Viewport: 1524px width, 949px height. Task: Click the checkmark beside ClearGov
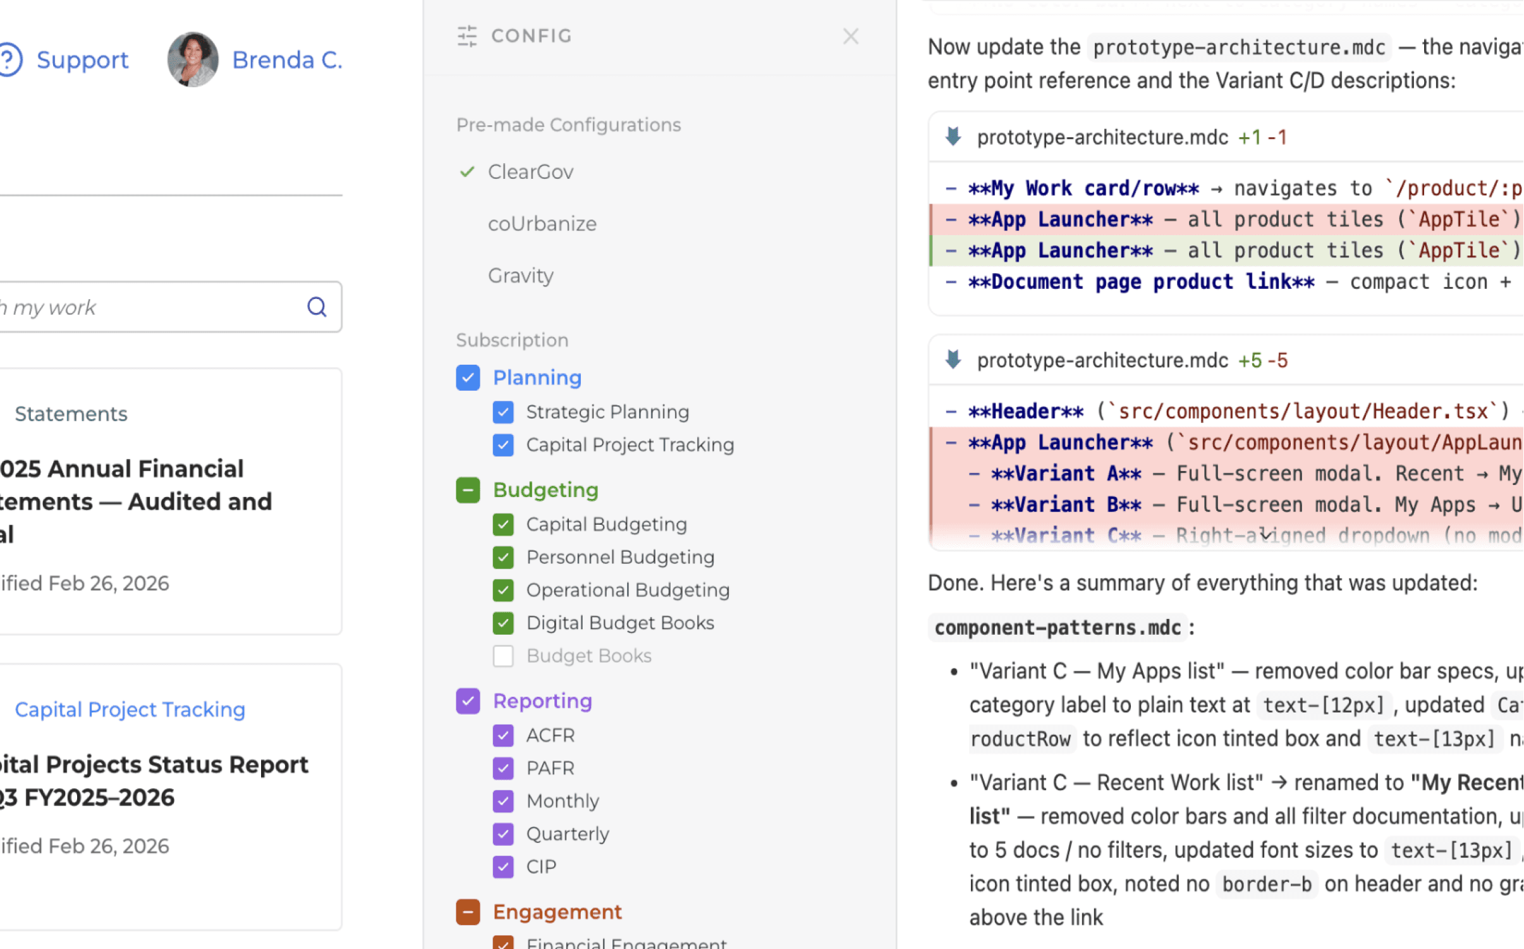[x=466, y=171]
